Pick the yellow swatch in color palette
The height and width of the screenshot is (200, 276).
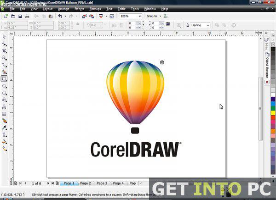coord(273,113)
